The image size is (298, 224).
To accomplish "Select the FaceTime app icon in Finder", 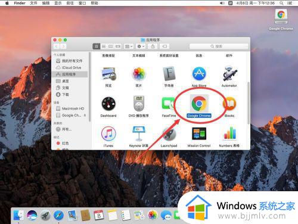I will coord(169,103).
